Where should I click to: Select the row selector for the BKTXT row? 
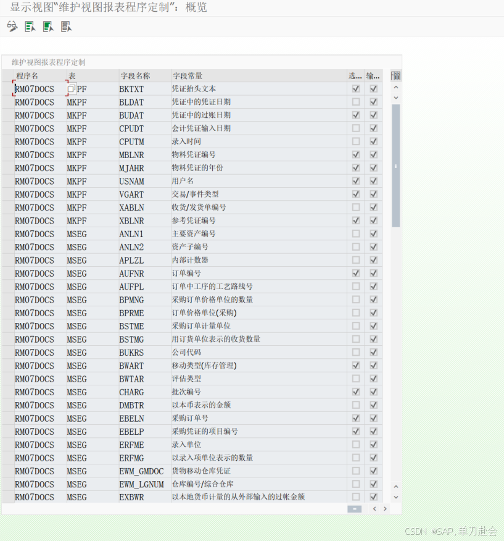coord(8,89)
